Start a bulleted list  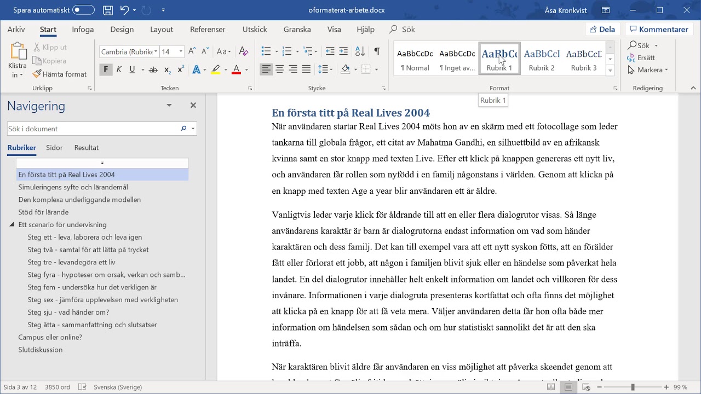click(266, 51)
